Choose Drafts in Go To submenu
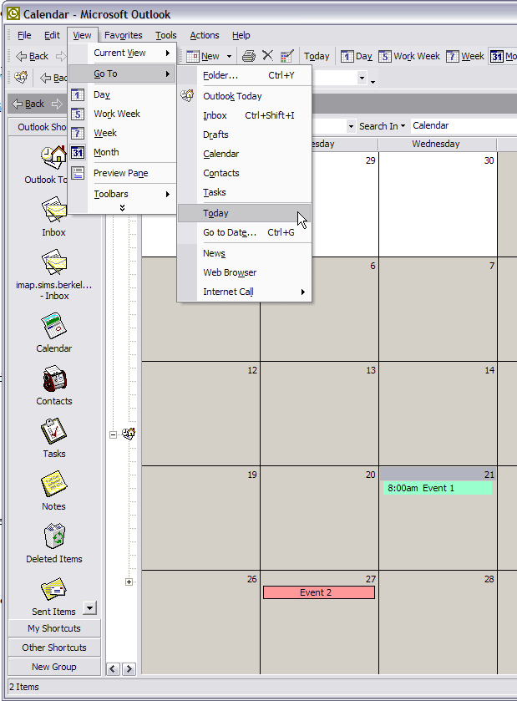 pyautogui.click(x=245, y=135)
